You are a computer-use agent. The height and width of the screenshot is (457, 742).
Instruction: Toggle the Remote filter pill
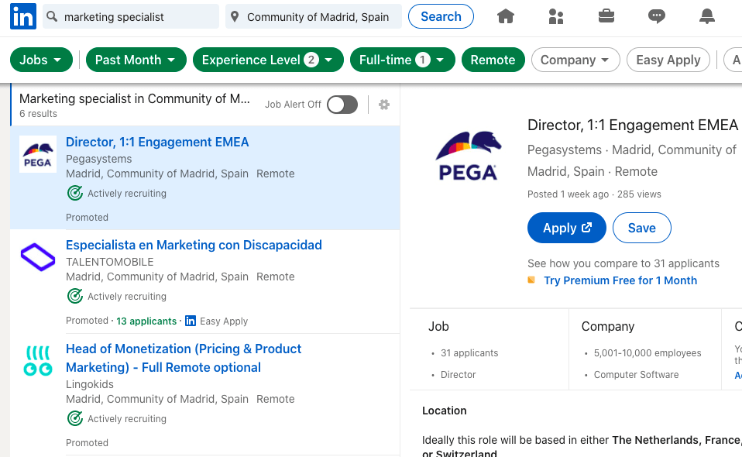click(493, 60)
